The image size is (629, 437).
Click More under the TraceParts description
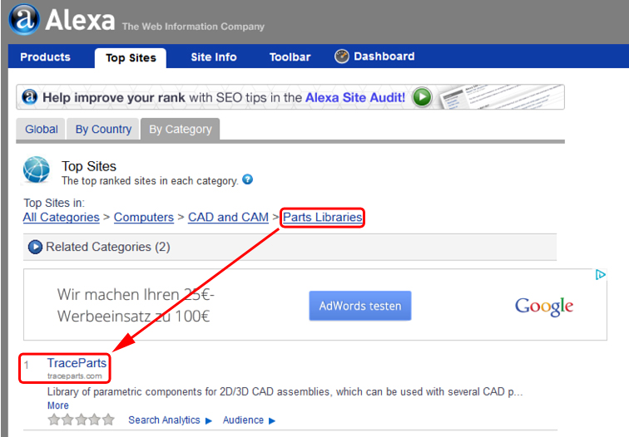click(x=57, y=405)
